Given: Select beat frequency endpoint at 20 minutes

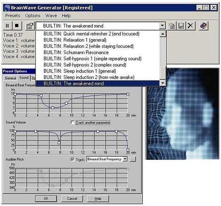Looking at the screenshot, I should (128, 94).
